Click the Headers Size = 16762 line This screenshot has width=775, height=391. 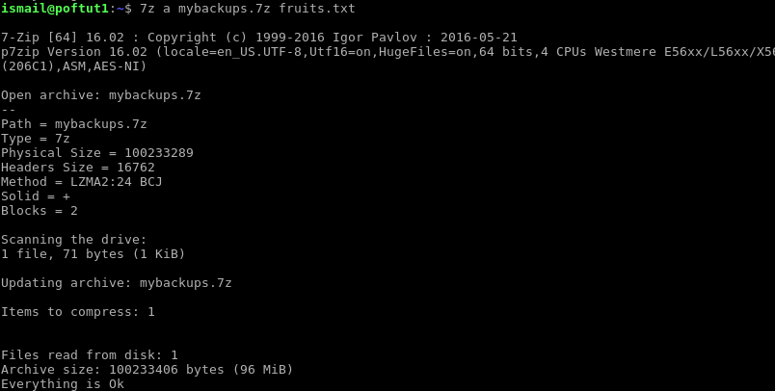click(78, 168)
